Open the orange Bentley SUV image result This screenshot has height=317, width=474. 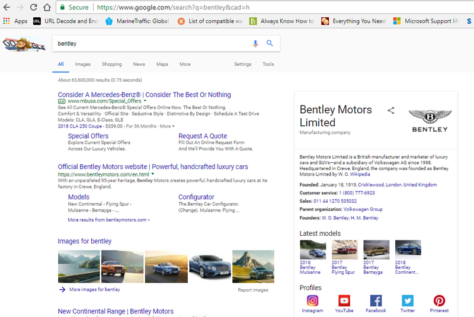point(122,266)
